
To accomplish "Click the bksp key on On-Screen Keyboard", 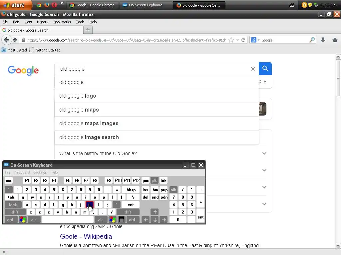I will point(131,190).
